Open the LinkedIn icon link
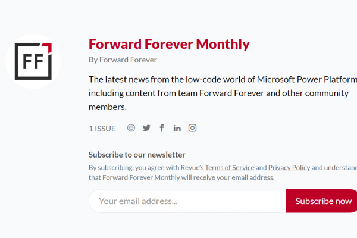 [x=177, y=129]
